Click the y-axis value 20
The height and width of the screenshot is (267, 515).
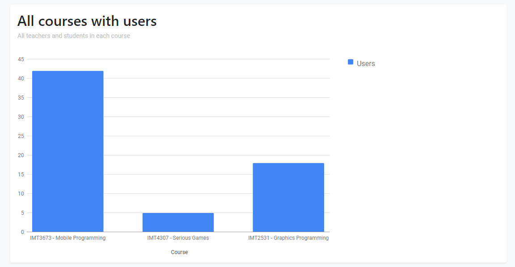pos(21,155)
